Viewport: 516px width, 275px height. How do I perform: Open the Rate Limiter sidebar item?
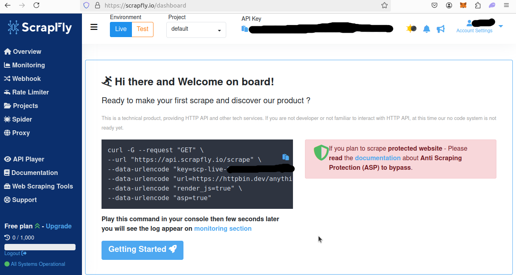point(26,92)
